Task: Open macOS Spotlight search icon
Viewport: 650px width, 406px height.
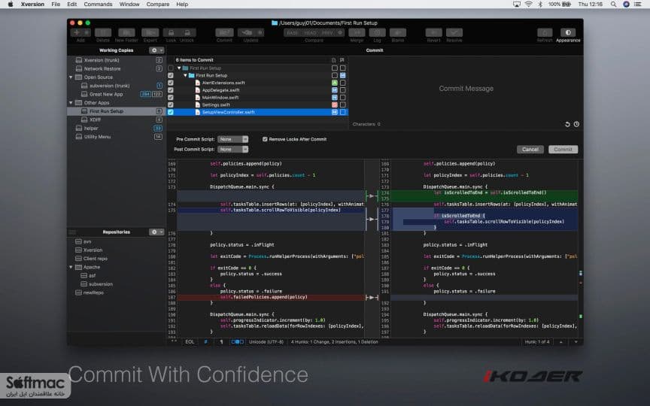Action: point(613,5)
